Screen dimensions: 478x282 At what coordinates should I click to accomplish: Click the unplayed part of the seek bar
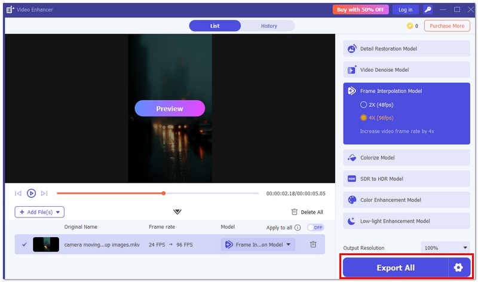click(212, 194)
